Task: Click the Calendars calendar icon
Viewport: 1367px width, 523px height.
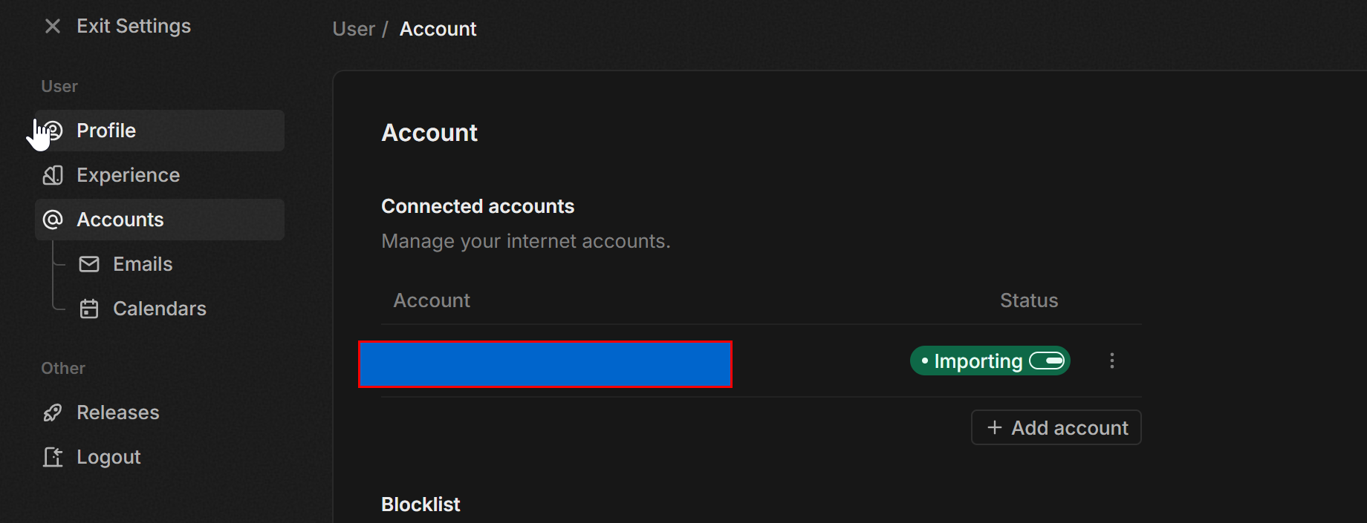Action: click(89, 309)
